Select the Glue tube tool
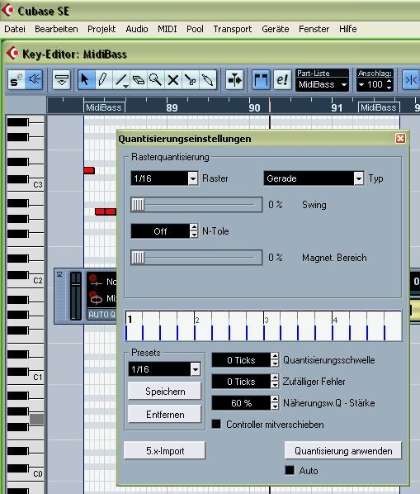The image size is (420, 494). pyautogui.click(x=208, y=80)
